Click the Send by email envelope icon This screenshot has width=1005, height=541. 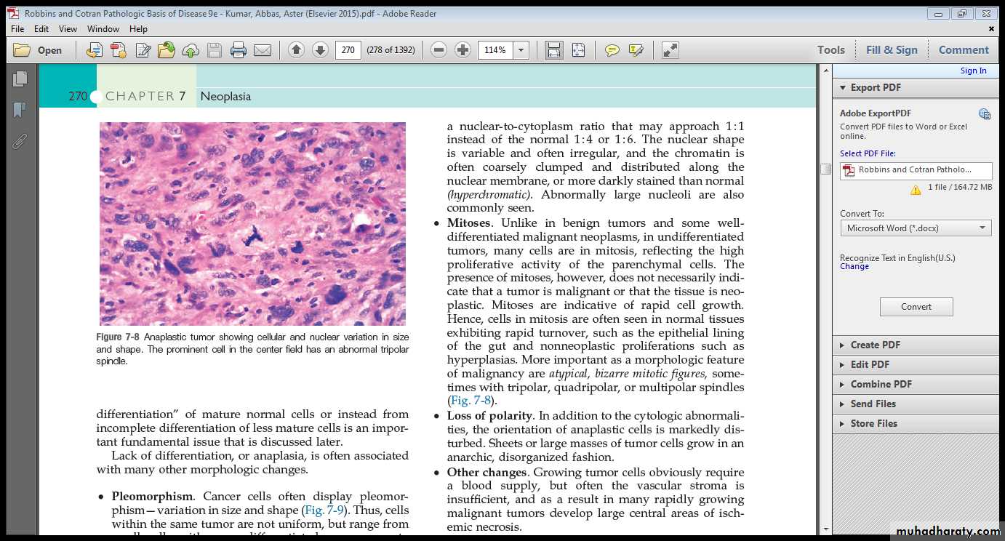pyautogui.click(x=262, y=50)
